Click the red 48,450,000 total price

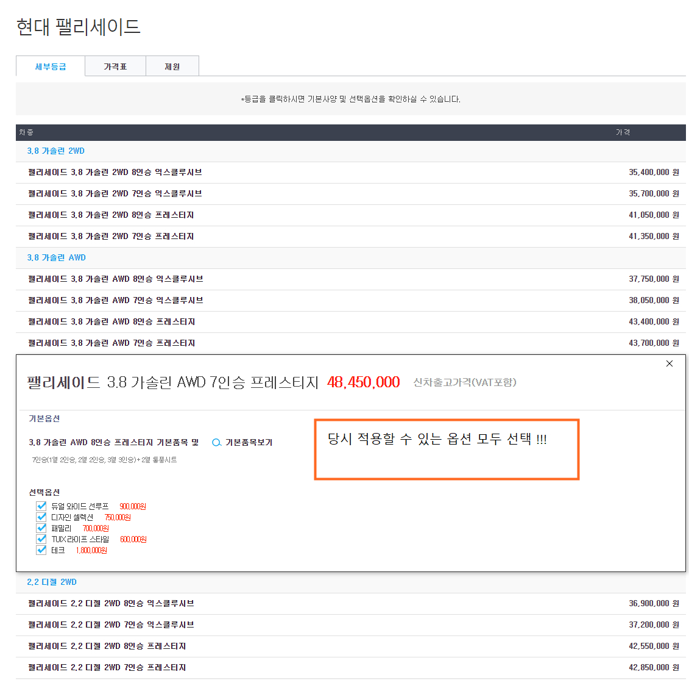[364, 382]
